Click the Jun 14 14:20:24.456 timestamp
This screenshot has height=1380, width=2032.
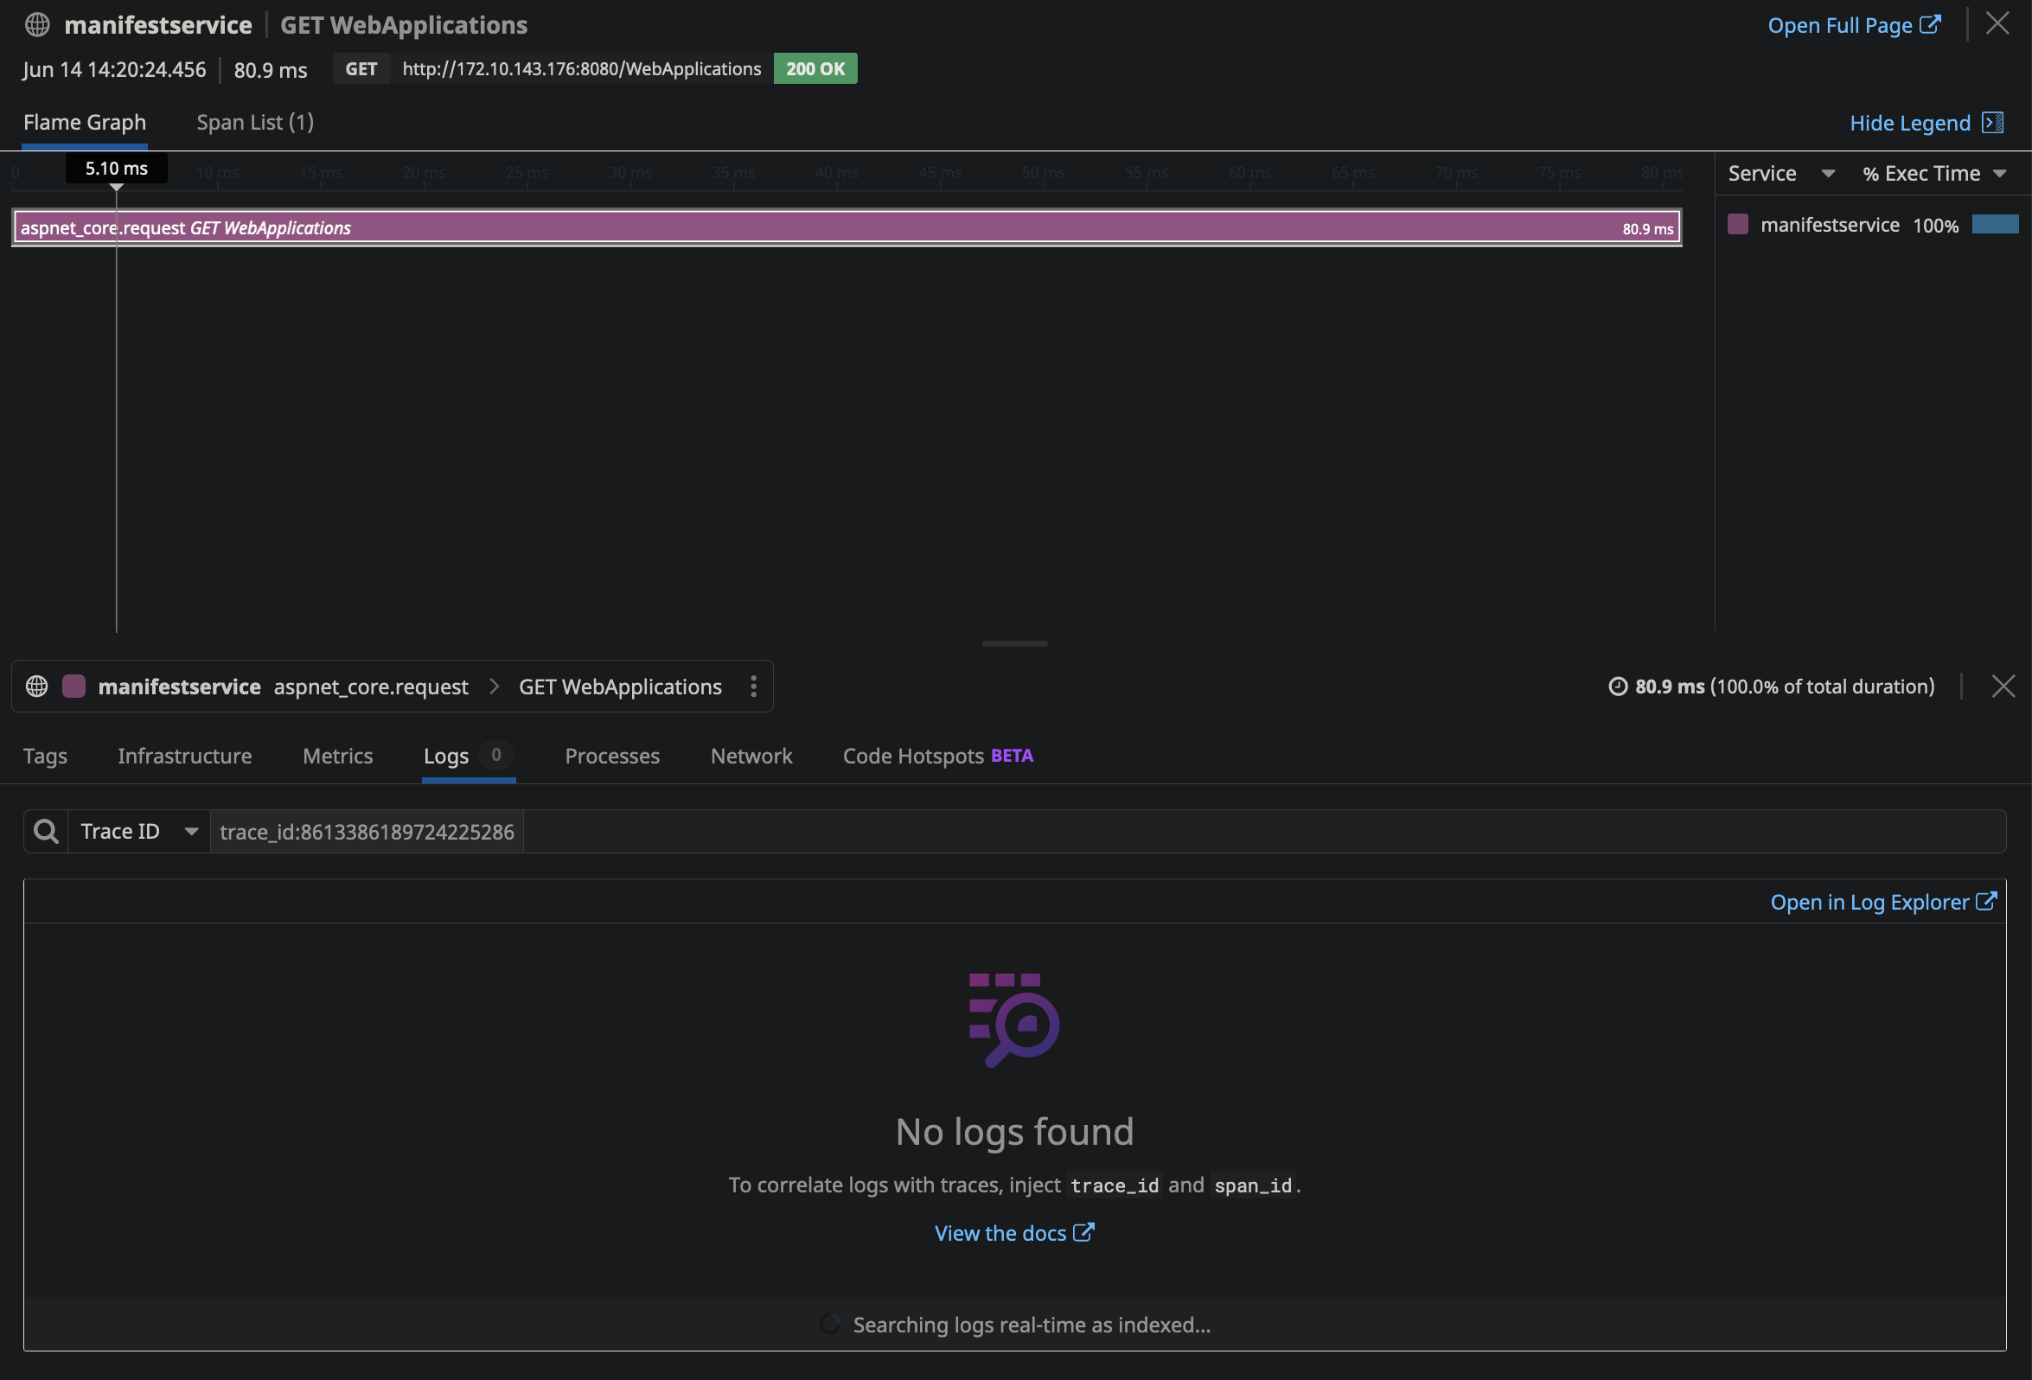pyautogui.click(x=114, y=69)
